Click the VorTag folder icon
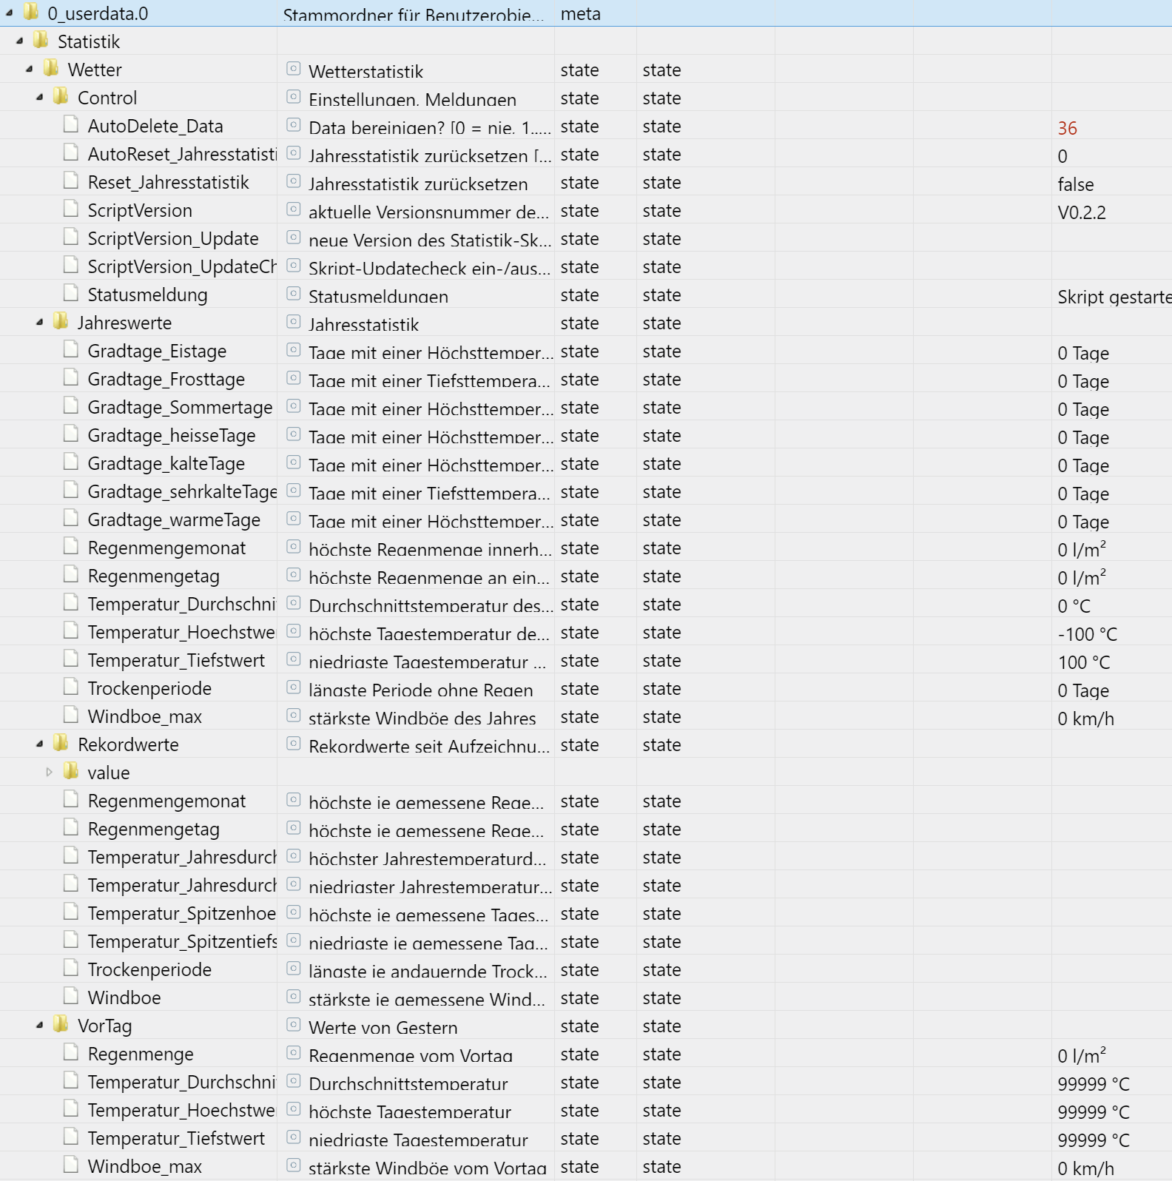This screenshot has width=1172, height=1181. (x=61, y=1024)
